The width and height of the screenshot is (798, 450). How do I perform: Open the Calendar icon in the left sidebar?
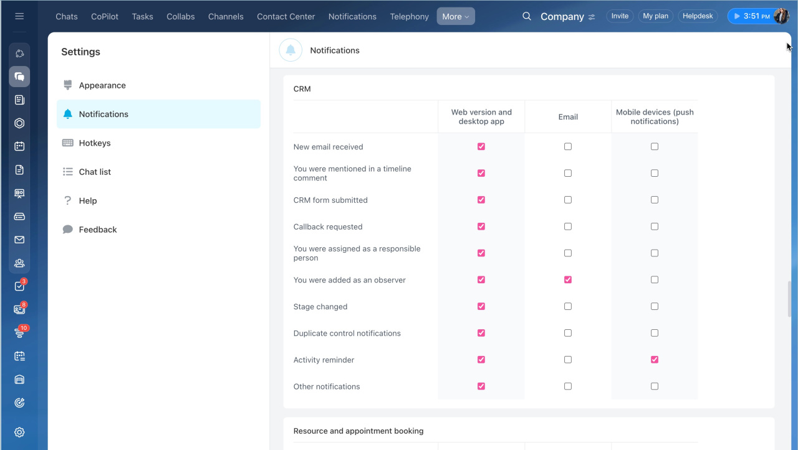click(19, 146)
